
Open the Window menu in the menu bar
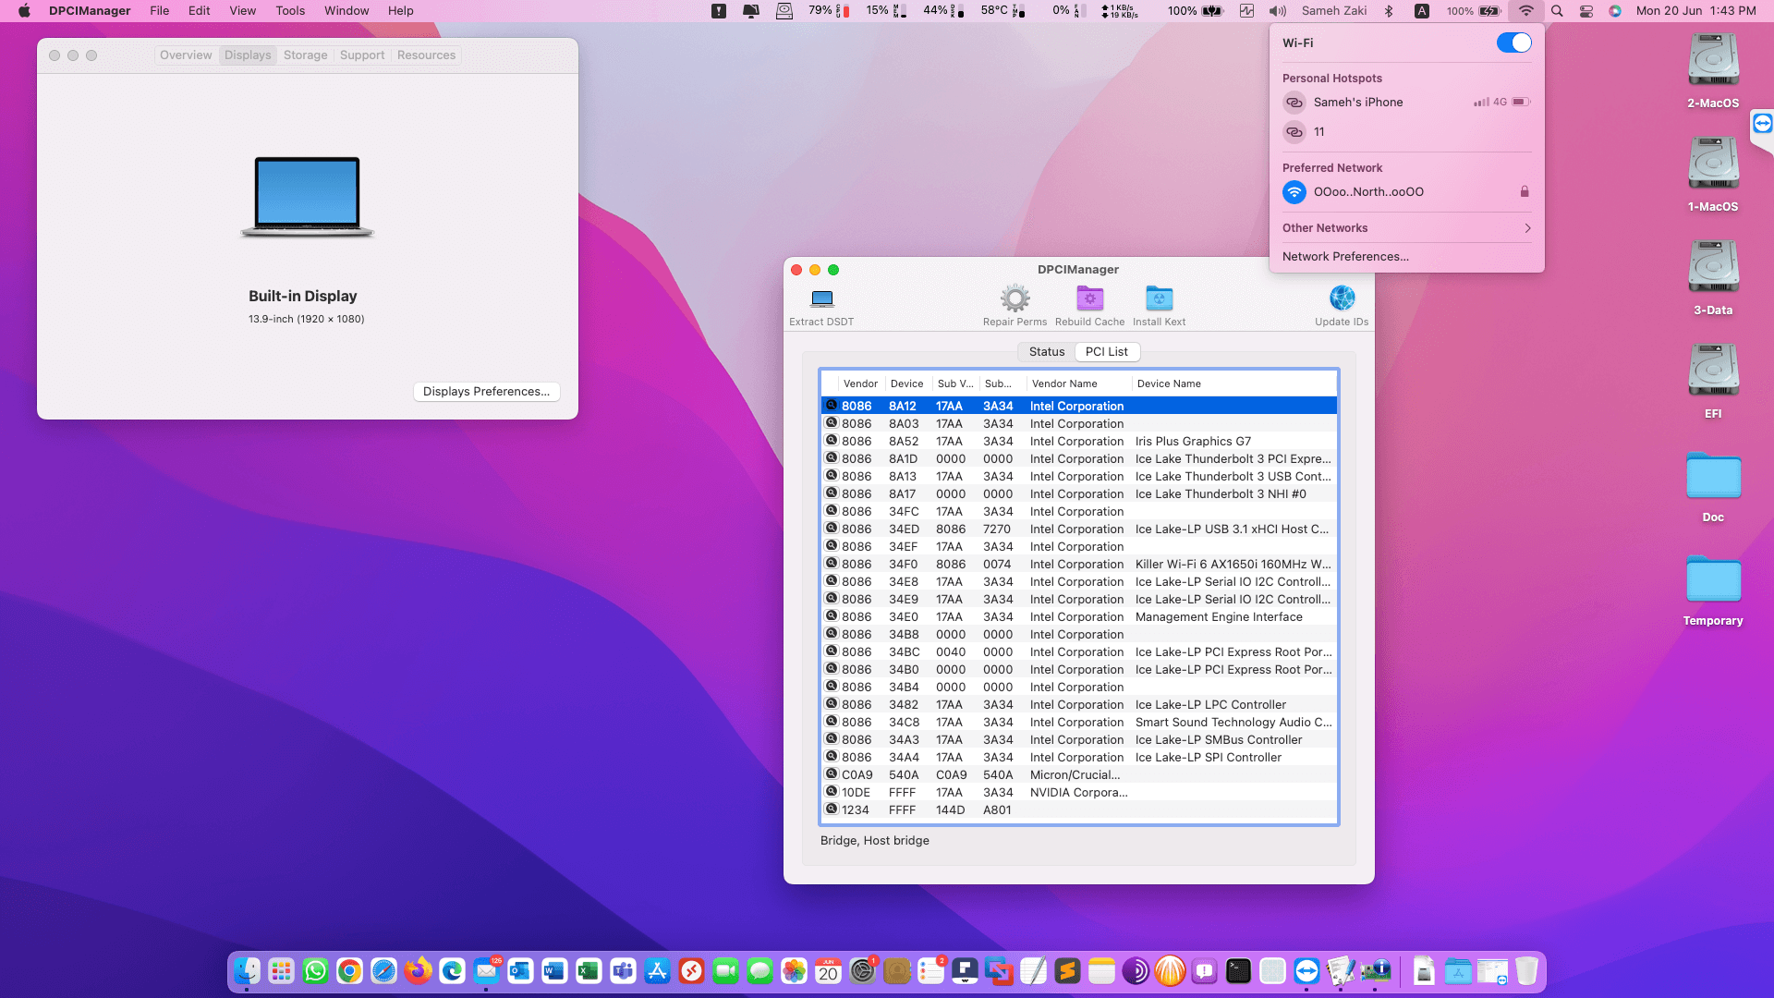tap(346, 11)
